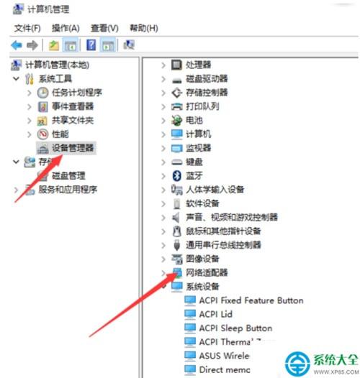Click the Up one level folder icon
Image resolution: width=360 pixels, height=378 pixels.
[x=54, y=45]
